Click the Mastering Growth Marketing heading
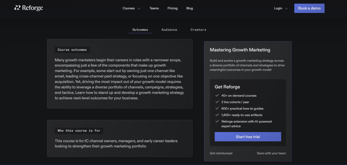Screen dimensions: 347x165 [x=240, y=50]
